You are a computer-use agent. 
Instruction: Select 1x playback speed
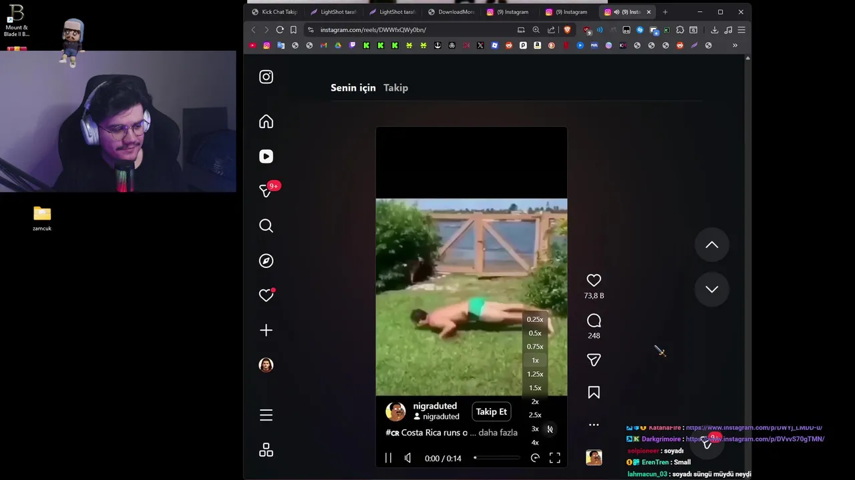(535, 361)
